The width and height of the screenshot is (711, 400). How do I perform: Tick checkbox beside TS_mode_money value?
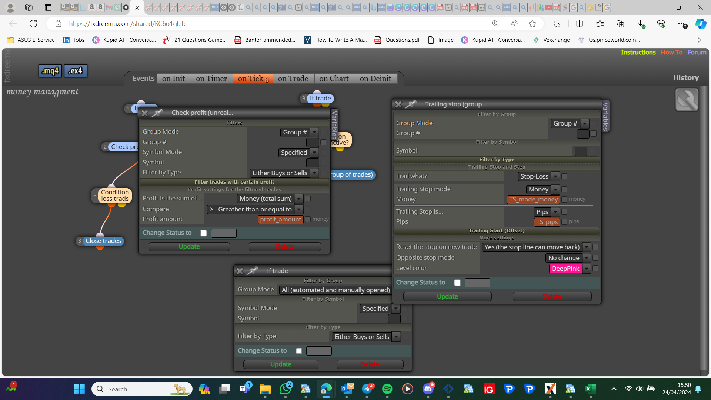[x=564, y=199]
